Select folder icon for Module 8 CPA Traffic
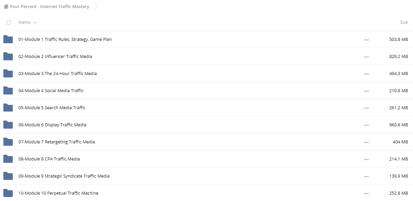 pyautogui.click(x=8, y=159)
